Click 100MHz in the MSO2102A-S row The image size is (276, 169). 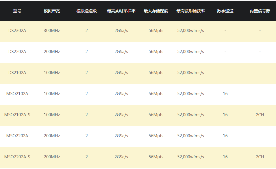[x=52, y=115]
